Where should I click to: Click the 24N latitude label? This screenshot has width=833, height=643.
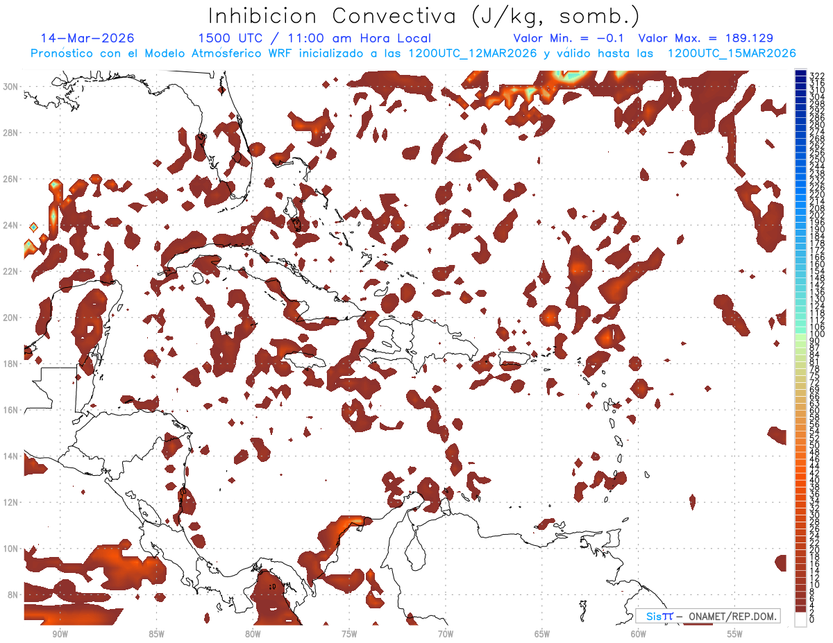click(x=12, y=225)
